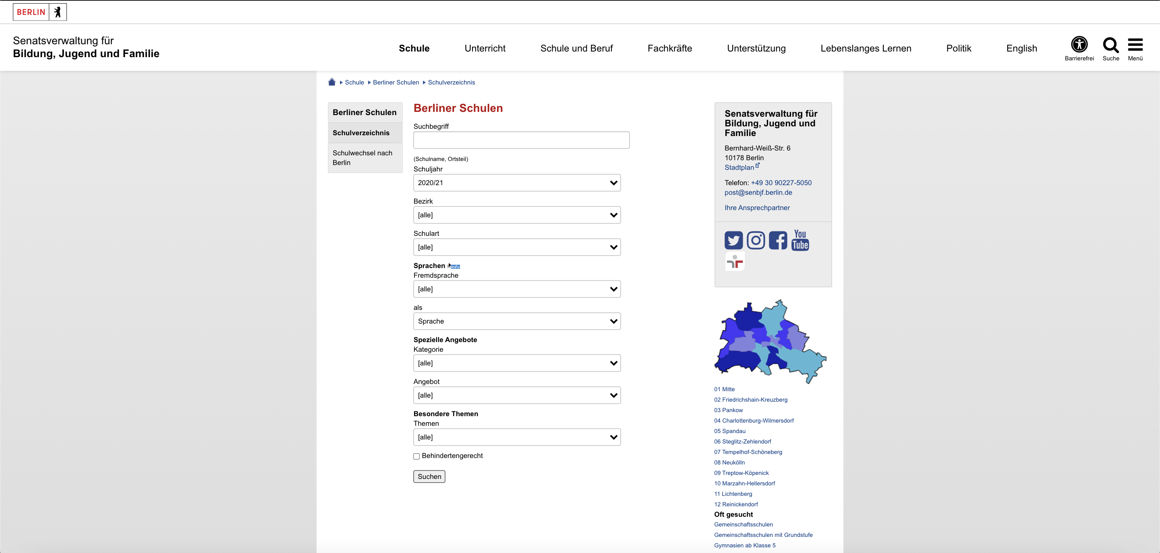Open the Instagram social icon
This screenshot has height=553, width=1160.
[756, 240]
